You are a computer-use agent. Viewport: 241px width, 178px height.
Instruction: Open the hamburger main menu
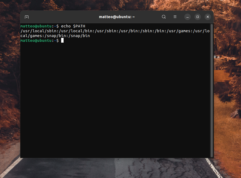(x=175, y=17)
